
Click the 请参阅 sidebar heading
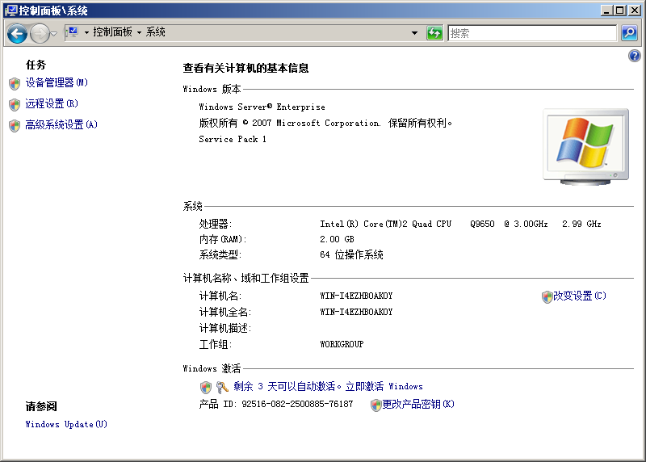click(41, 406)
